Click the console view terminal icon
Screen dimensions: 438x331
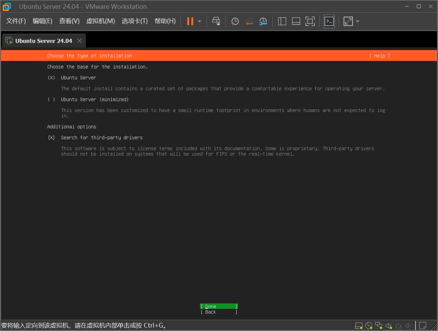tap(329, 21)
